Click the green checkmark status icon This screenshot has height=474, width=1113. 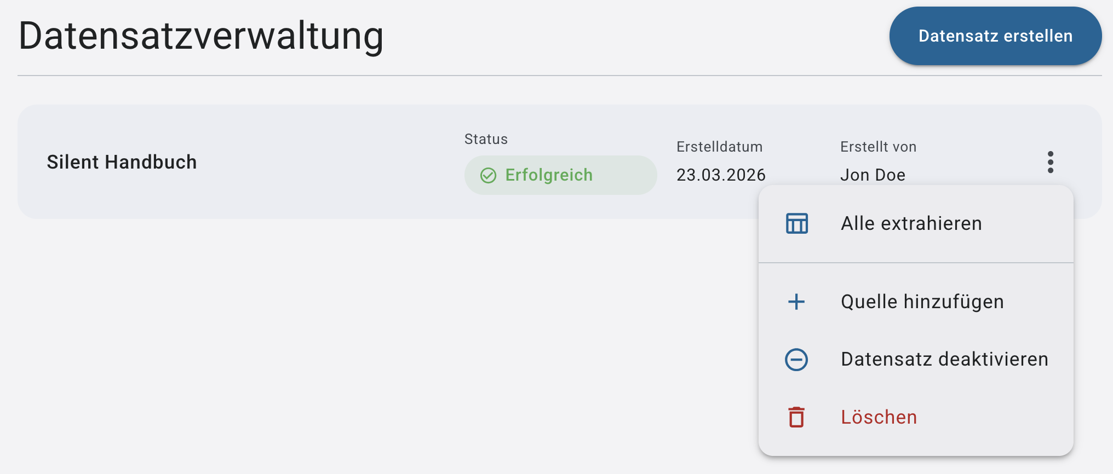[x=488, y=175]
